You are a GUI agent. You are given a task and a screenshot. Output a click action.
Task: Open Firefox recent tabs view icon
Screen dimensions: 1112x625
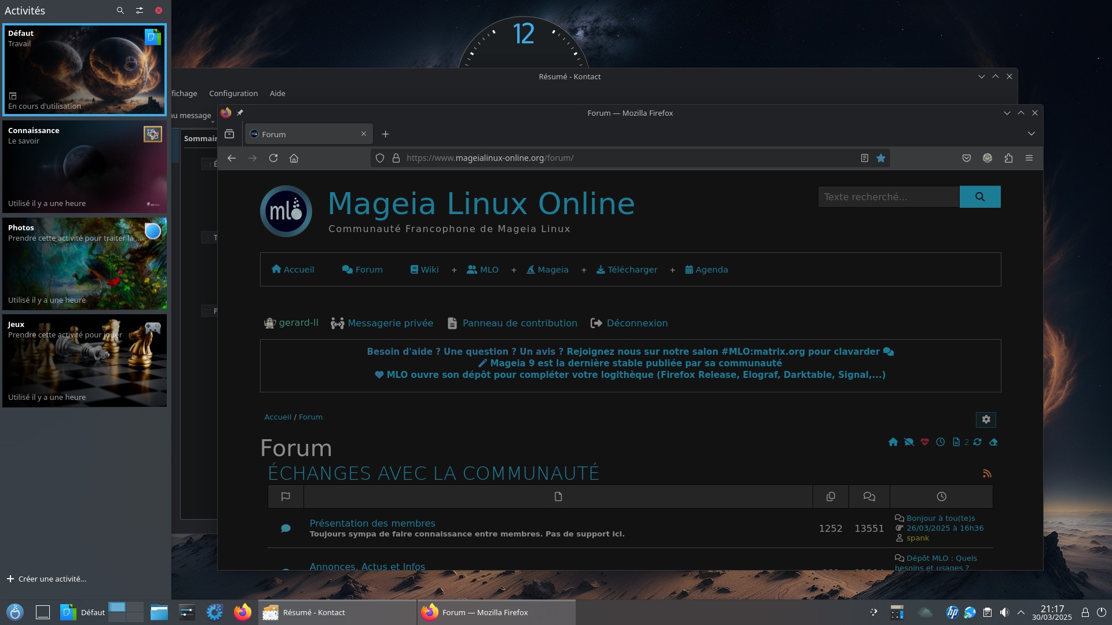tap(229, 134)
